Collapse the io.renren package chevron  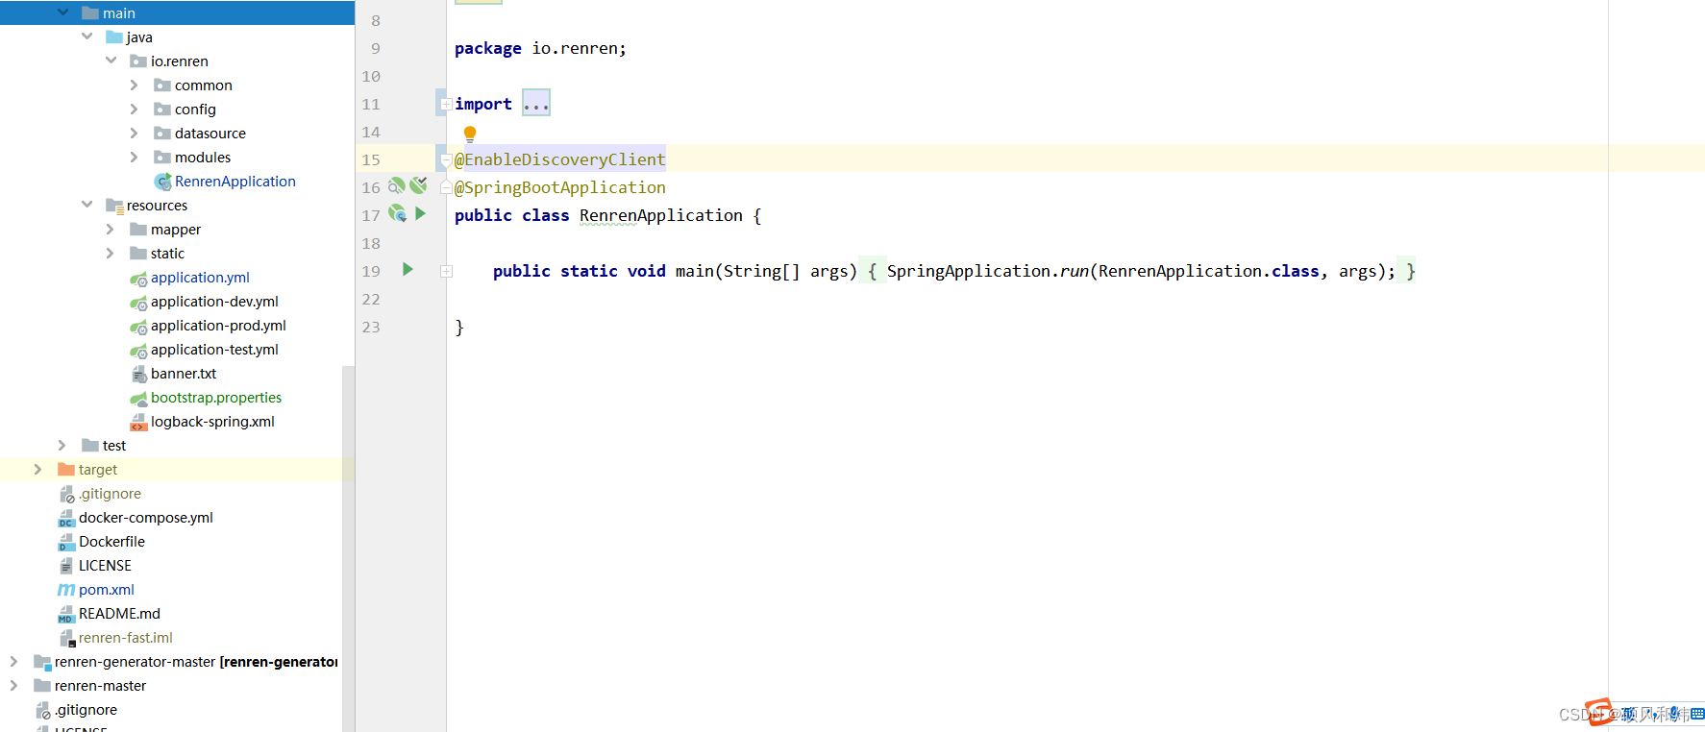111,61
